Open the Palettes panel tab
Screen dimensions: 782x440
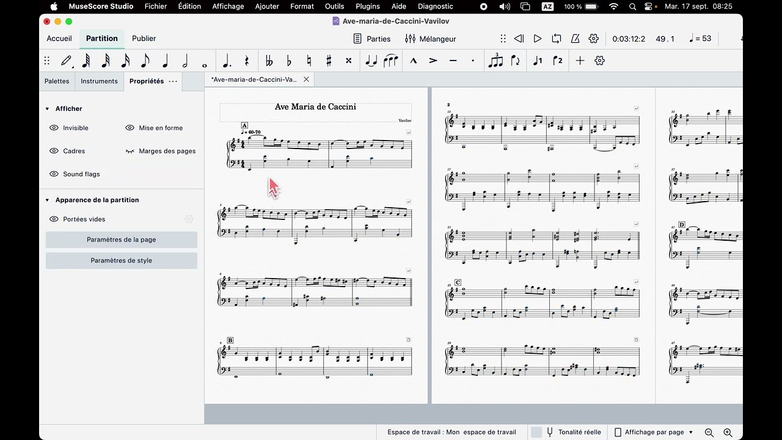pyautogui.click(x=57, y=81)
